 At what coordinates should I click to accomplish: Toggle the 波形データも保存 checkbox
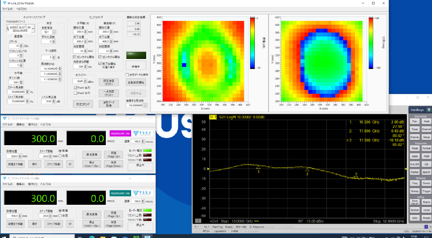click(x=127, y=74)
